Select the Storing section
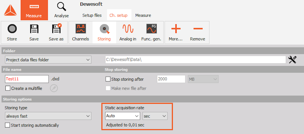The height and width of the screenshot is (134, 304). click(104, 33)
